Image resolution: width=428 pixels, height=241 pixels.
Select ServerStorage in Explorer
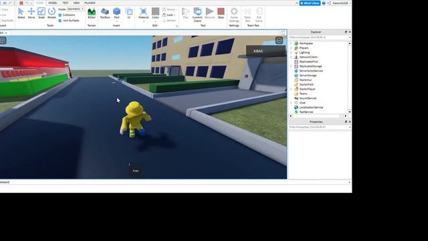(x=308, y=76)
